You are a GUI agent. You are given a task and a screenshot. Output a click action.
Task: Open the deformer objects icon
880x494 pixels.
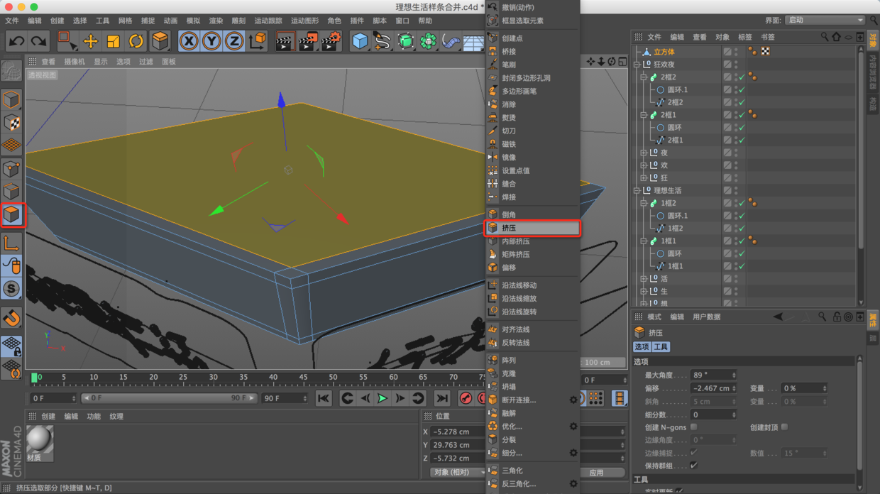tap(451, 41)
